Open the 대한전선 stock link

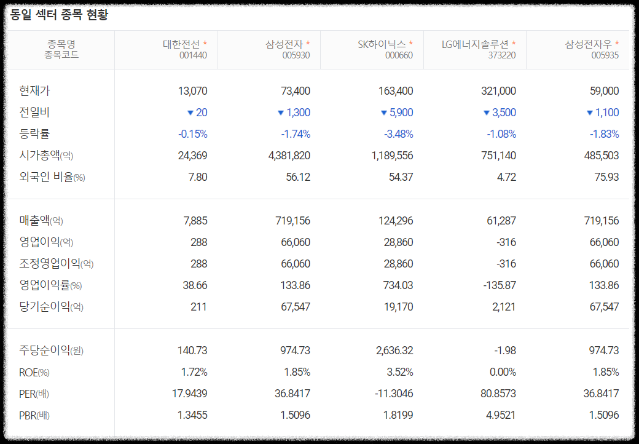[x=181, y=44]
